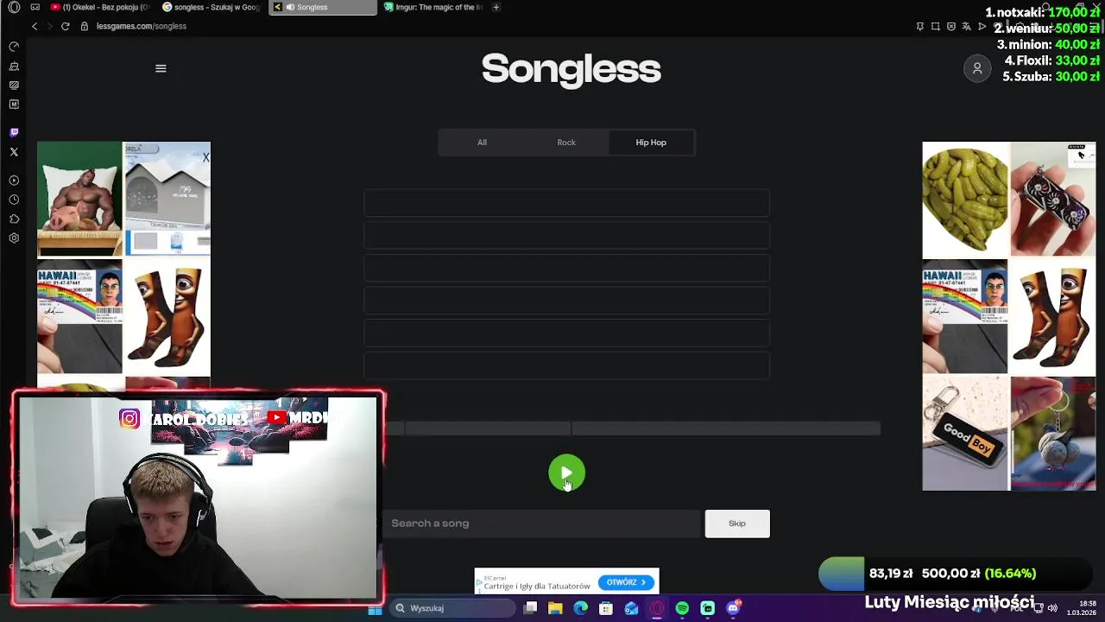1105x622 pixels.
Task: Switch to songless Google search tab
Action: pos(212,7)
